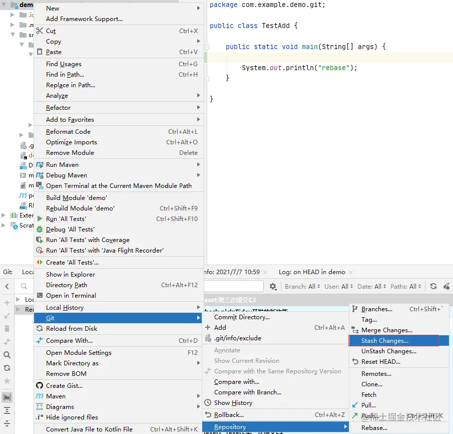453x434 pixels.
Task: Click the Show History clock icon
Action: [x=208, y=402]
